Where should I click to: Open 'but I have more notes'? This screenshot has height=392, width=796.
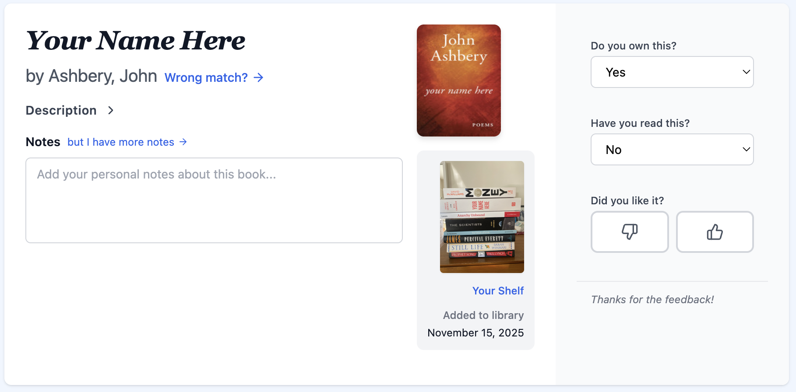coord(120,142)
